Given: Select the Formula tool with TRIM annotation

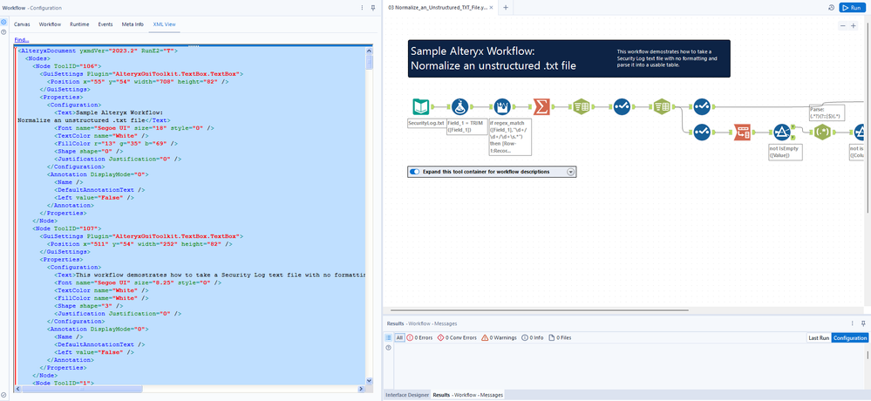Looking at the screenshot, I should [x=460, y=106].
